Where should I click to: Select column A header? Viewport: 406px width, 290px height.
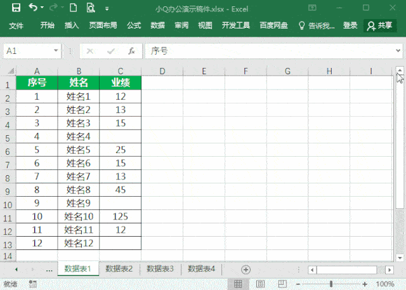(37, 71)
